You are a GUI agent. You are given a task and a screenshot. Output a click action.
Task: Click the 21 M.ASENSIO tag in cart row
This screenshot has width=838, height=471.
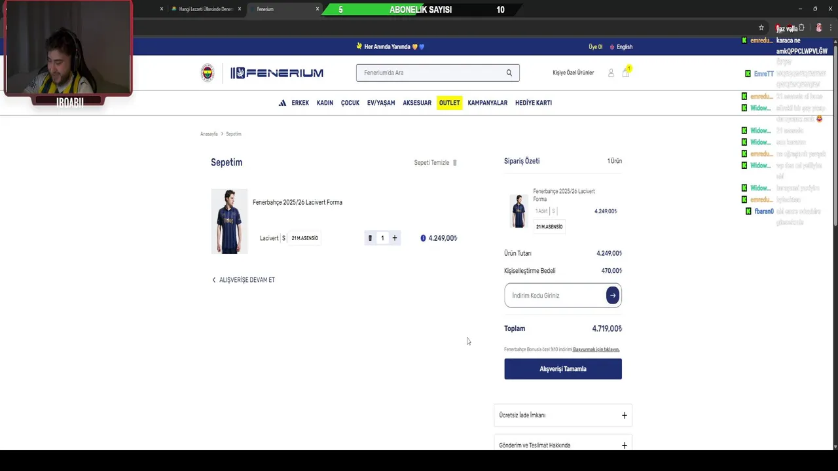pyautogui.click(x=304, y=238)
